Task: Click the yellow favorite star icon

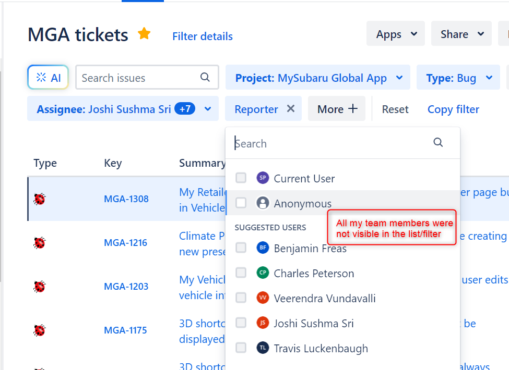Action: pos(144,34)
